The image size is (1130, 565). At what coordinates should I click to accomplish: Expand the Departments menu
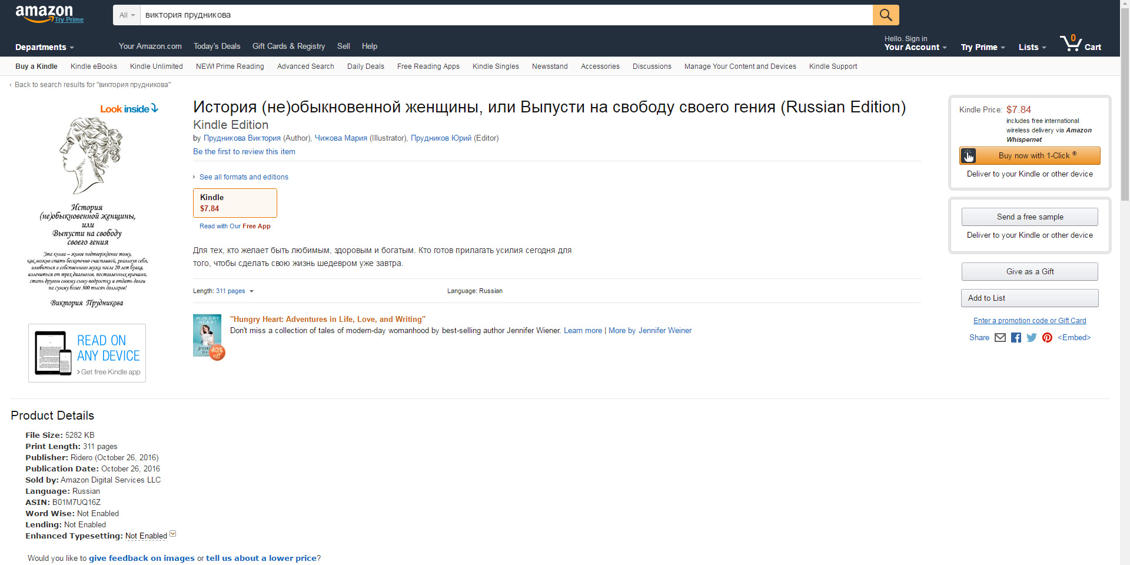click(x=45, y=47)
